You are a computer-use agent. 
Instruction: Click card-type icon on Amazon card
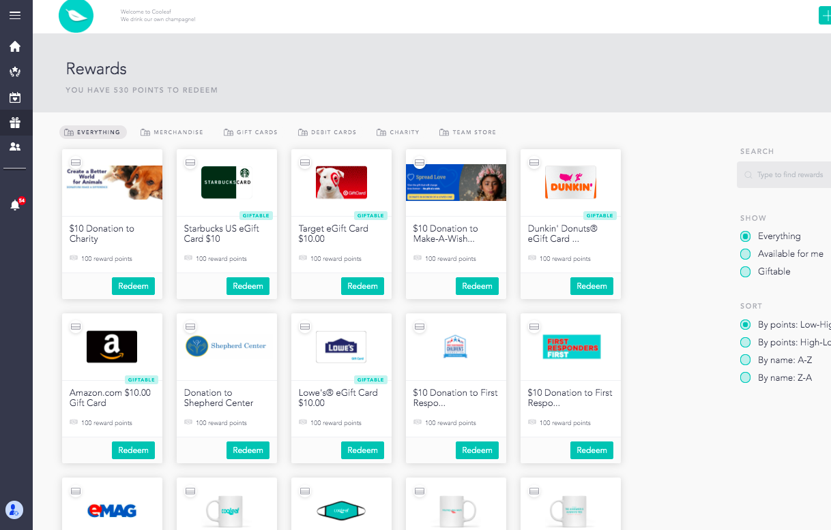(x=76, y=327)
